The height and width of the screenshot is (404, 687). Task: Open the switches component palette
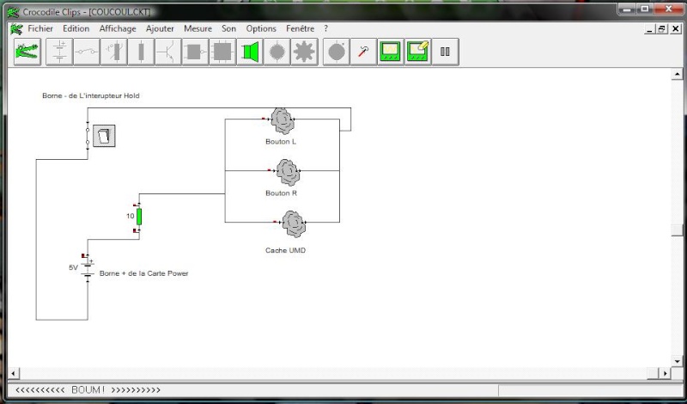[x=87, y=52]
